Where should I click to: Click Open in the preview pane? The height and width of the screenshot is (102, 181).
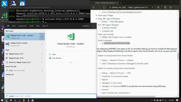point(54,54)
